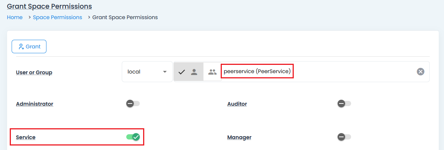Screen dimensions: 444x150
Task: Clear the peerservice user selection
Action: pyautogui.click(x=420, y=72)
